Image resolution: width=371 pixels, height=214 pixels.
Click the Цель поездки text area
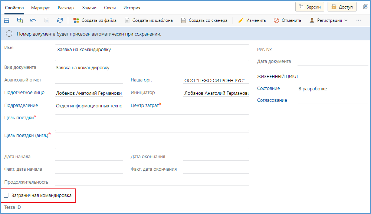[x=152, y=123]
